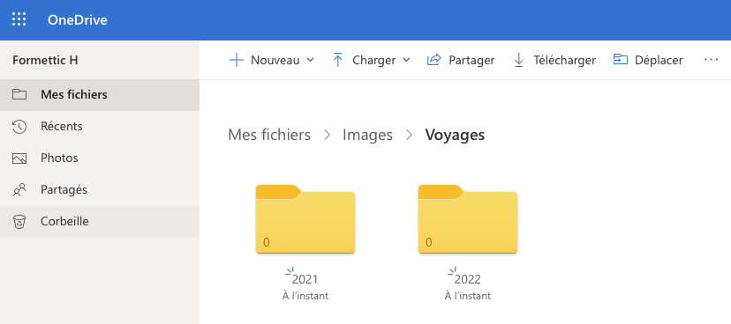Open the Corbeille trash bin icon
Screen dimensions: 731x324
(19, 222)
